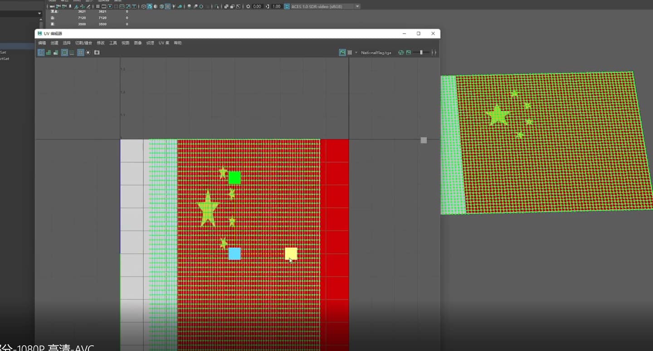Viewport: 653px width, 351px height.
Task: Toggle UV distortion shading icon
Action: pos(56,53)
